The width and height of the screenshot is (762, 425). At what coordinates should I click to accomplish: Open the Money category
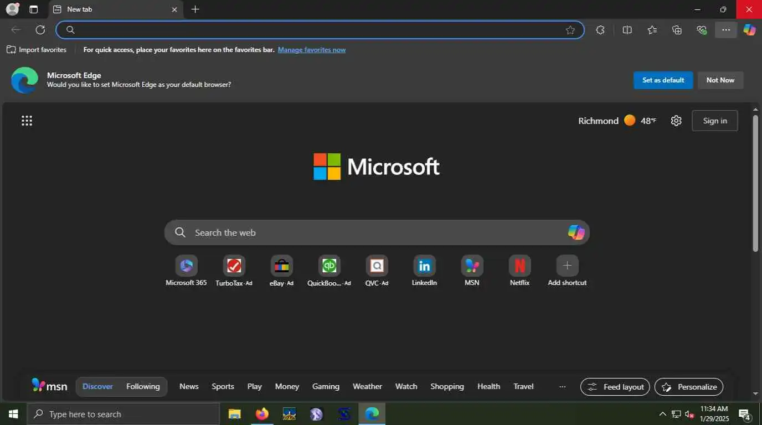[x=287, y=386]
